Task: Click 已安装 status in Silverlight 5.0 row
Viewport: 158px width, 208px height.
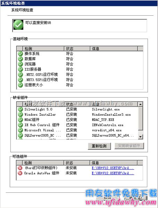Action: click(72, 109)
